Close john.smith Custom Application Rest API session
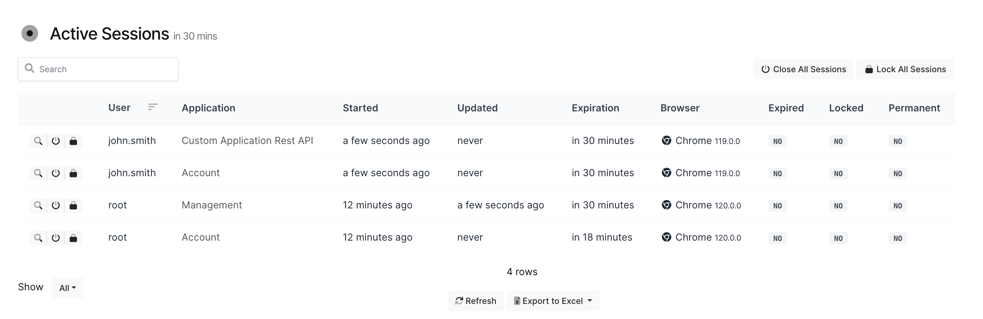This screenshot has height=319, width=983. 56,141
